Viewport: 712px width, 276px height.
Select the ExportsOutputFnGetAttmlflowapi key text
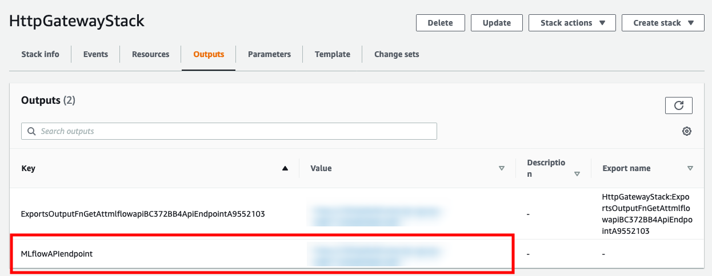pyautogui.click(x=143, y=214)
